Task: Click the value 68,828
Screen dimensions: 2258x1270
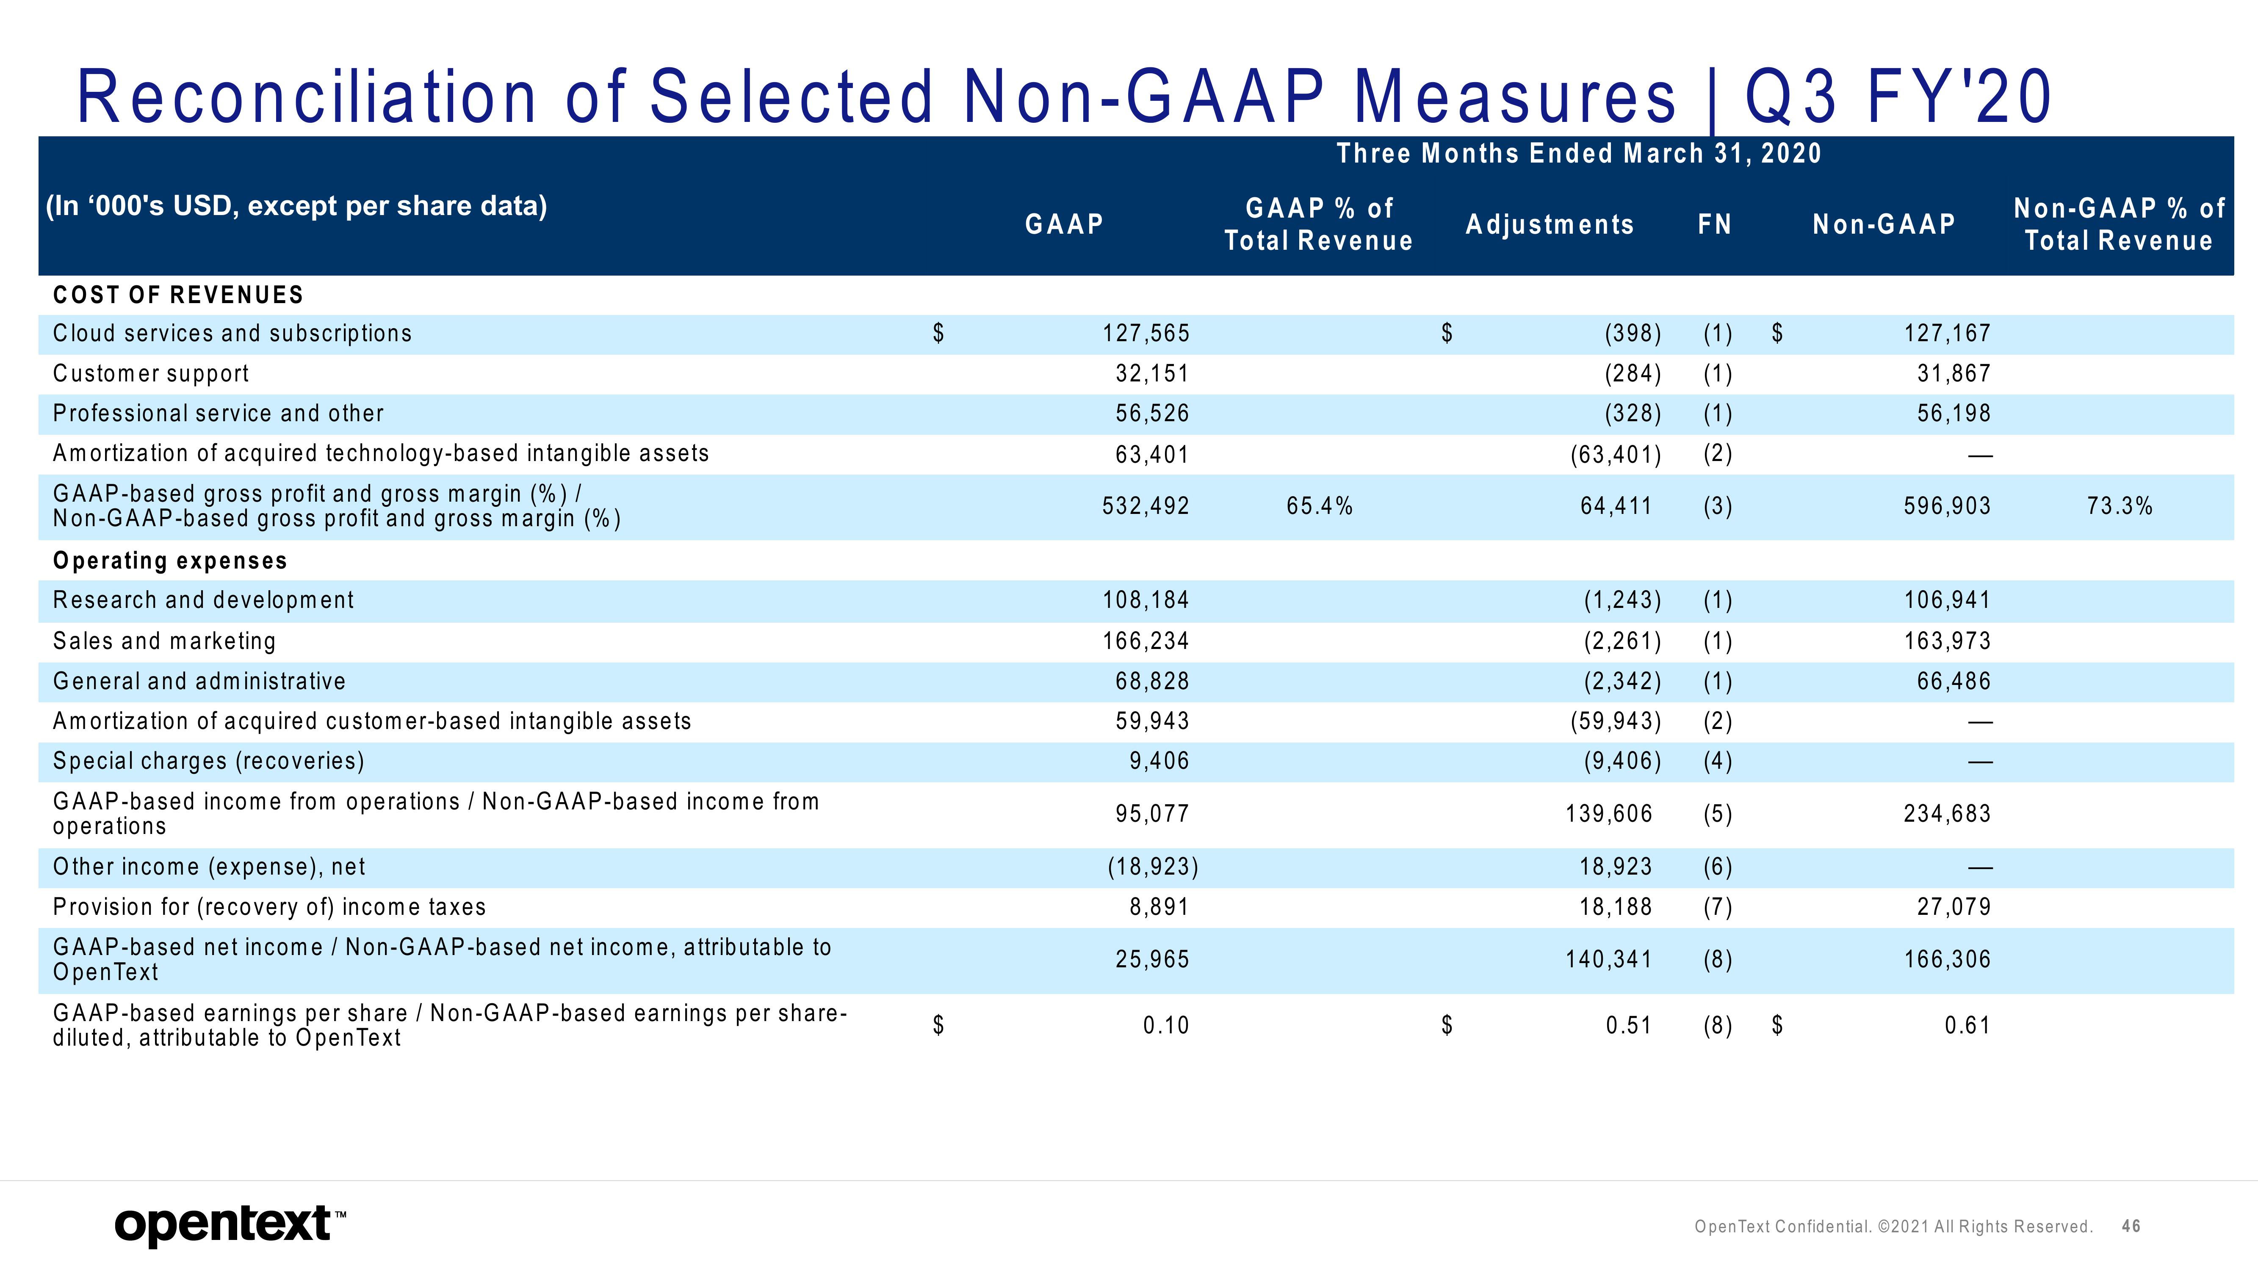Action: coord(1152,681)
